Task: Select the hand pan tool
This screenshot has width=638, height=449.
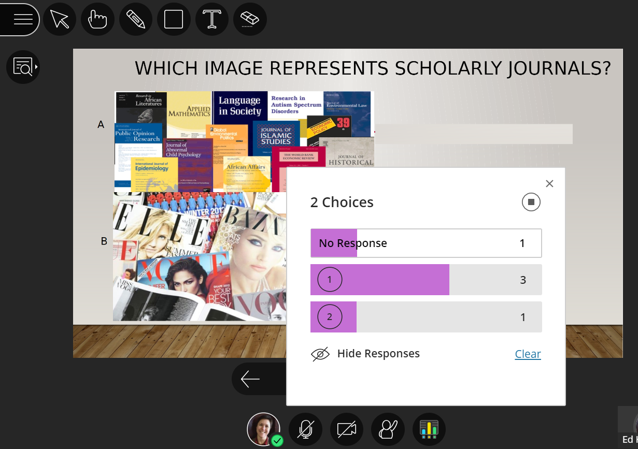Action: [97, 19]
